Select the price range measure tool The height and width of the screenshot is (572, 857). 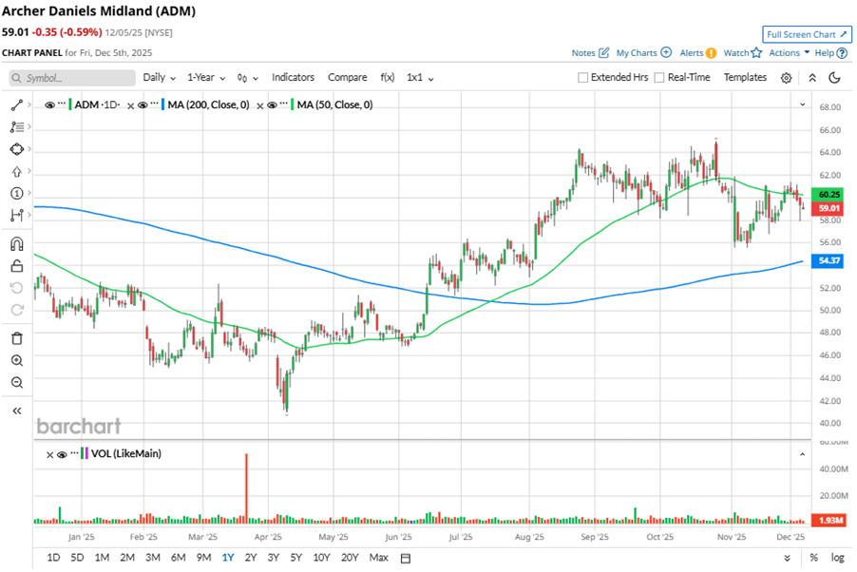[17, 215]
